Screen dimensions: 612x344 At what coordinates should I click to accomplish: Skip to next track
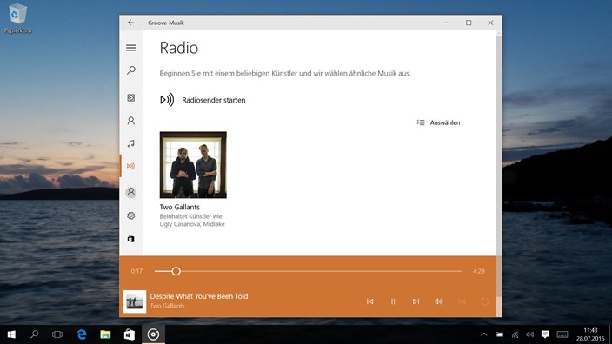(416, 301)
